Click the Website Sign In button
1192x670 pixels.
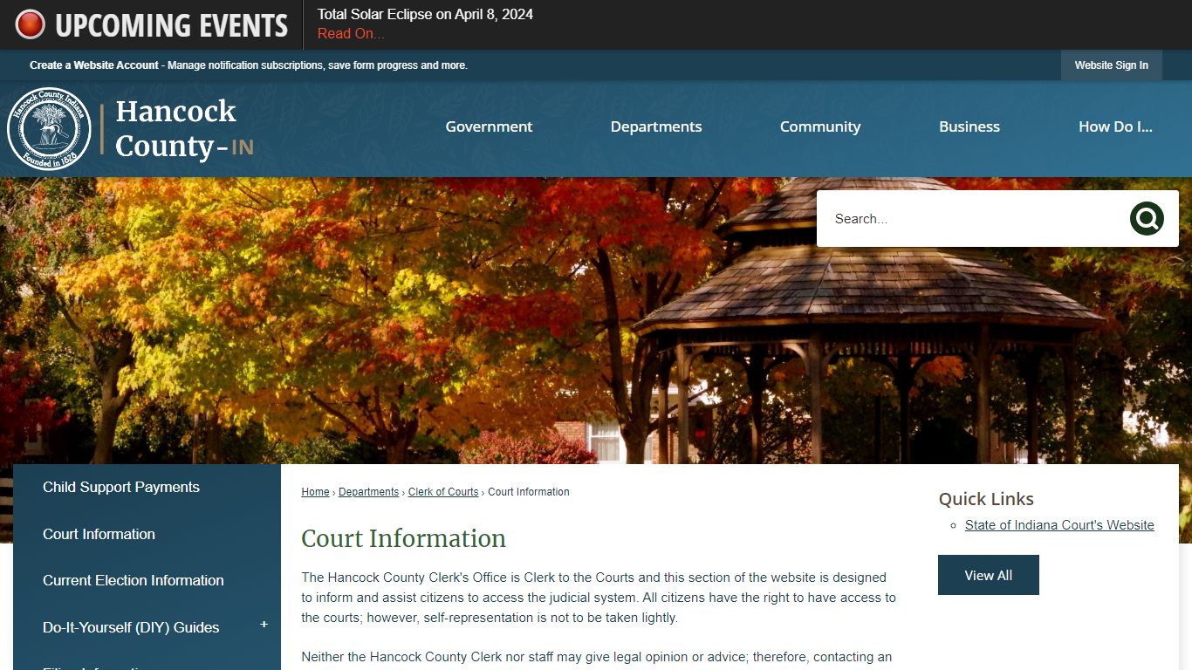coord(1111,65)
